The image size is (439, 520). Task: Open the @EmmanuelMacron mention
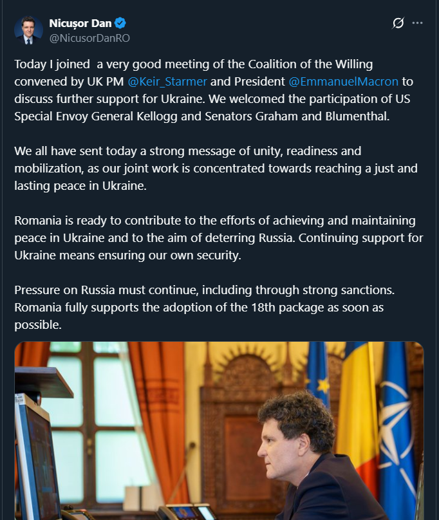click(343, 82)
